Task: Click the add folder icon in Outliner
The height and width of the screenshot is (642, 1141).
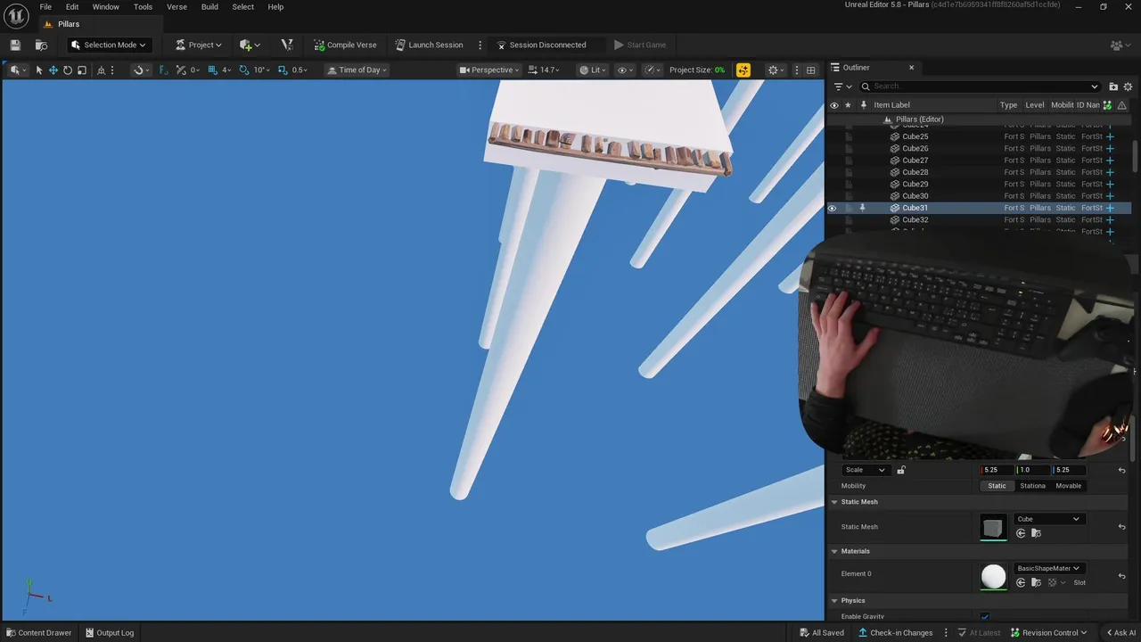Action: click(x=1113, y=86)
